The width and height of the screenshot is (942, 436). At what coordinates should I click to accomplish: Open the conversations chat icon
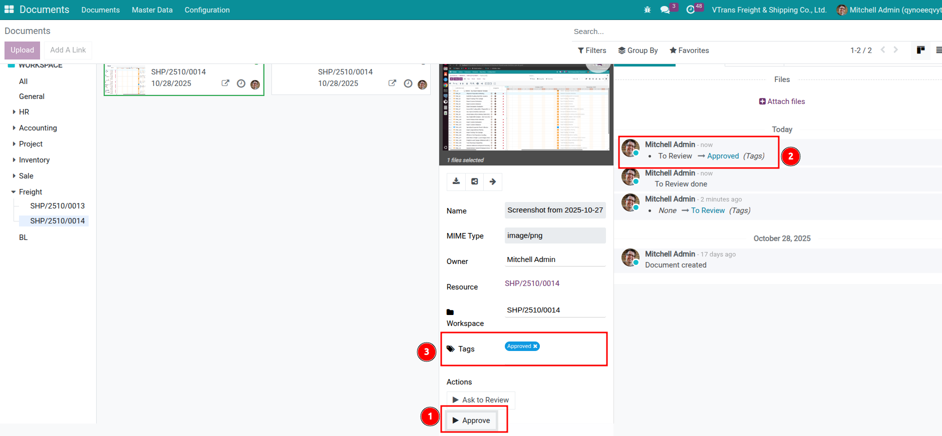(665, 10)
